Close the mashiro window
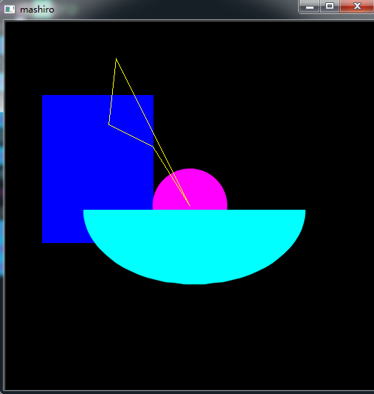 pos(357,6)
